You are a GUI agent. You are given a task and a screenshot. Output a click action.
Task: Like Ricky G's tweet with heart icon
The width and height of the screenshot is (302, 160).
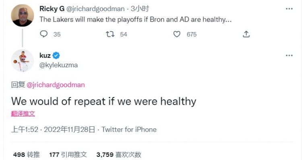[x=177, y=34]
